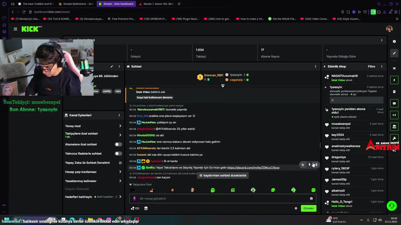Switch to Naruto 1. Sezon 100. Bölüm tab
Viewport: 401px width, 225px height.
(156, 4)
